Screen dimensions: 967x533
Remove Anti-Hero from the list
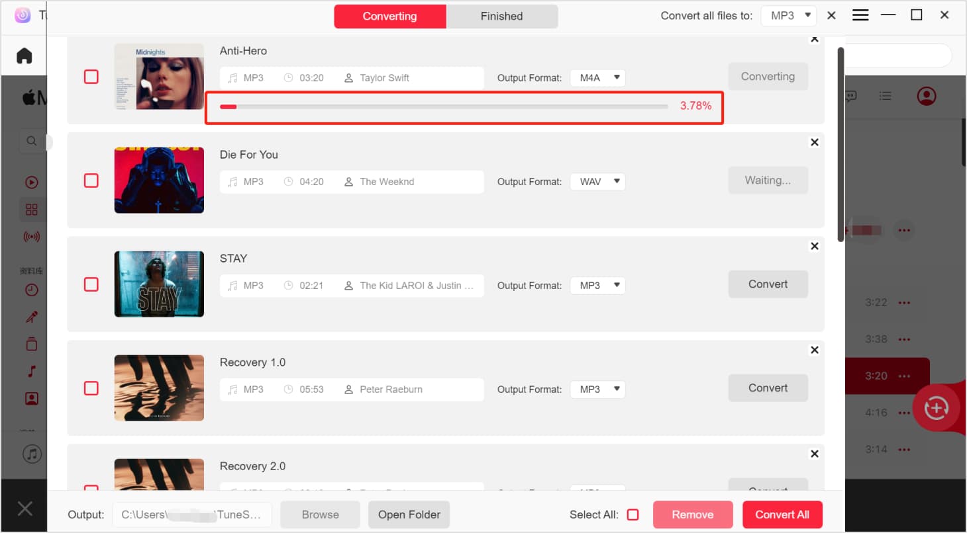click(815, 39)
